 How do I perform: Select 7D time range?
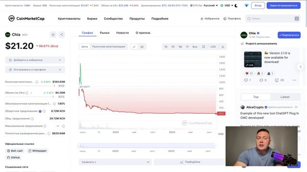pos(173,47)
